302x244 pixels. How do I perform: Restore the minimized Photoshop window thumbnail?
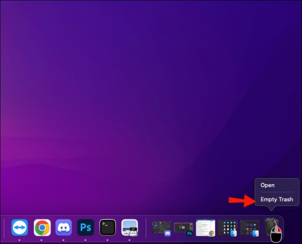pos(183,229)
